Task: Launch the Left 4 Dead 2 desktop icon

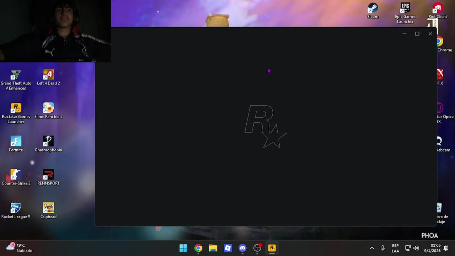Action: (48, 78)
